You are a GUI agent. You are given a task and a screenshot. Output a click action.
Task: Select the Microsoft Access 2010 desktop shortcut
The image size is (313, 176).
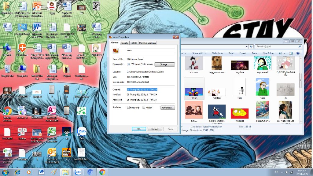click(52, 114)
